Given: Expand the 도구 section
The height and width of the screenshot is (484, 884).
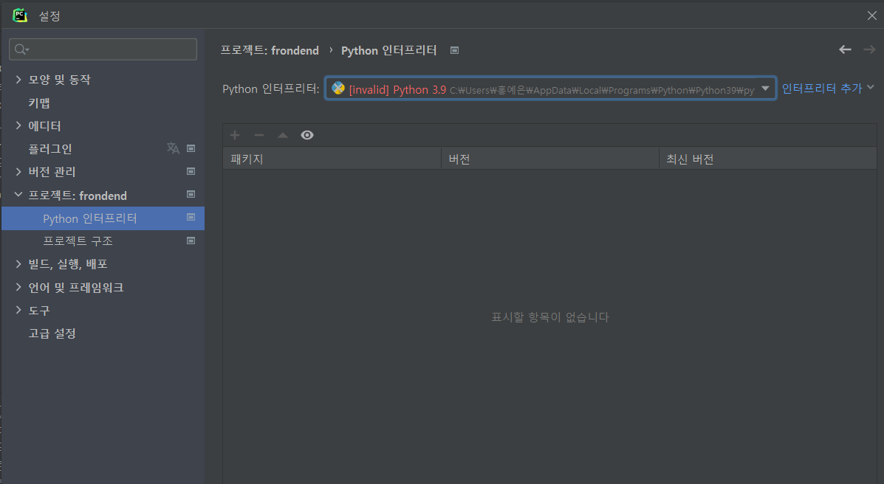Looking at the screenshot, I should (18, 310).
